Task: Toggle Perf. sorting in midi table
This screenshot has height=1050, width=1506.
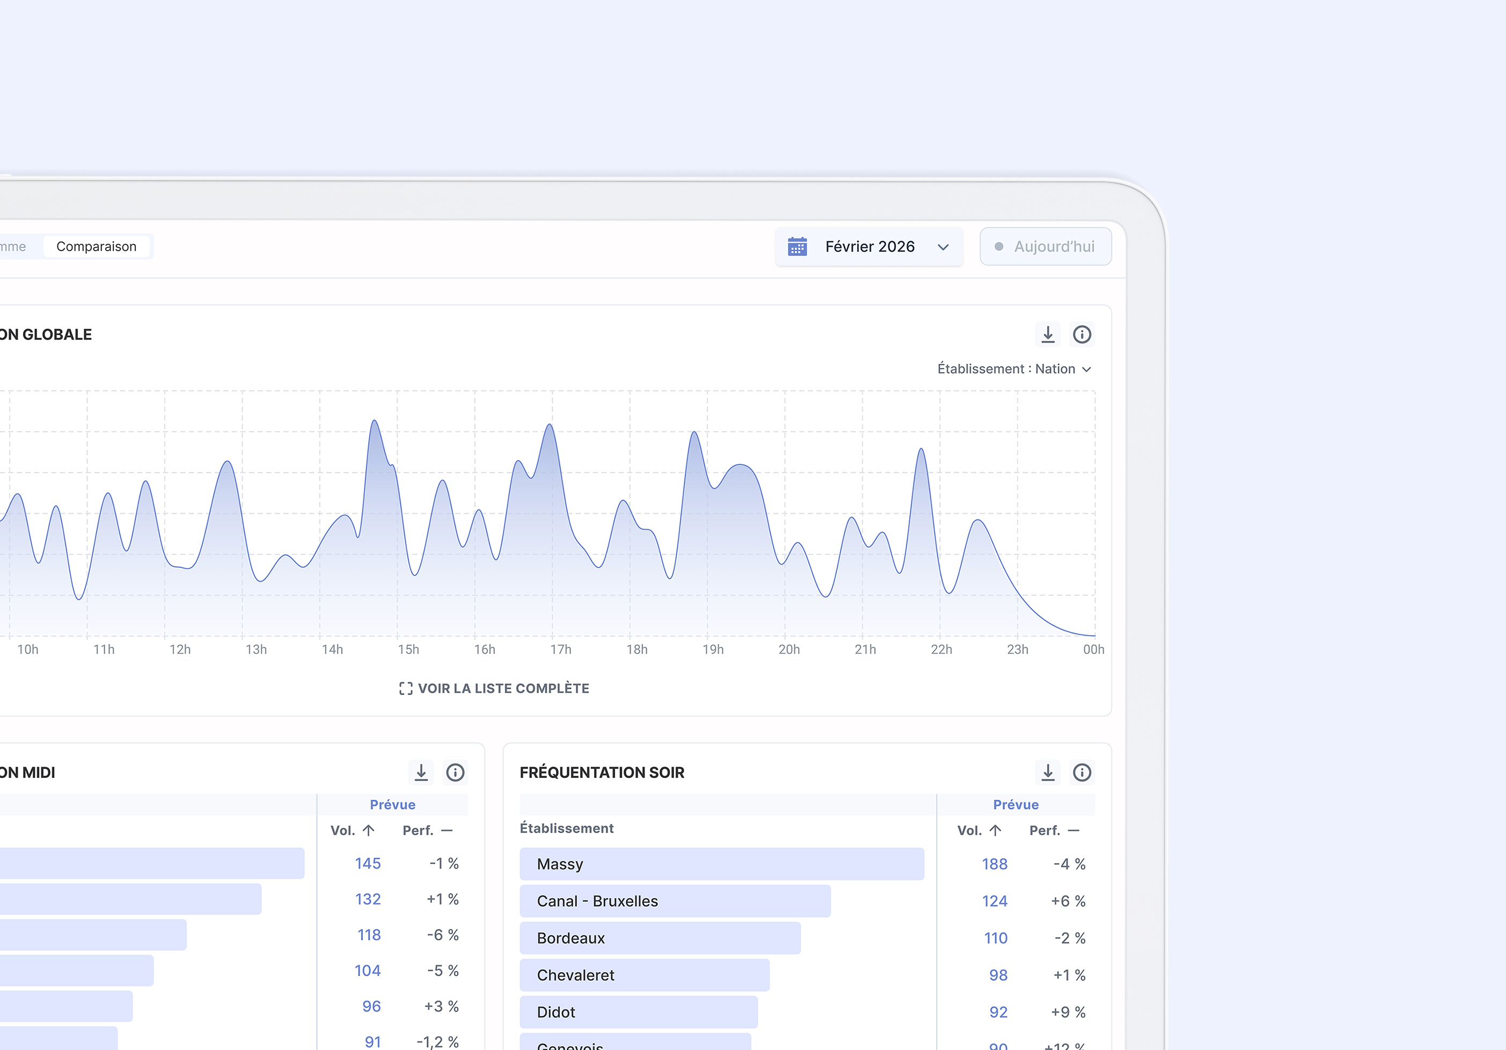Action: pos(447,830)
